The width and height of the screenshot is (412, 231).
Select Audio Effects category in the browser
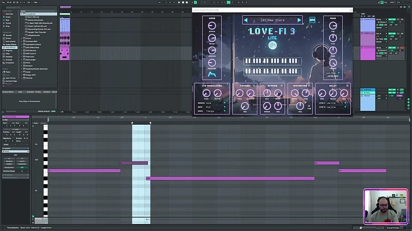click(x=9, y=44)
